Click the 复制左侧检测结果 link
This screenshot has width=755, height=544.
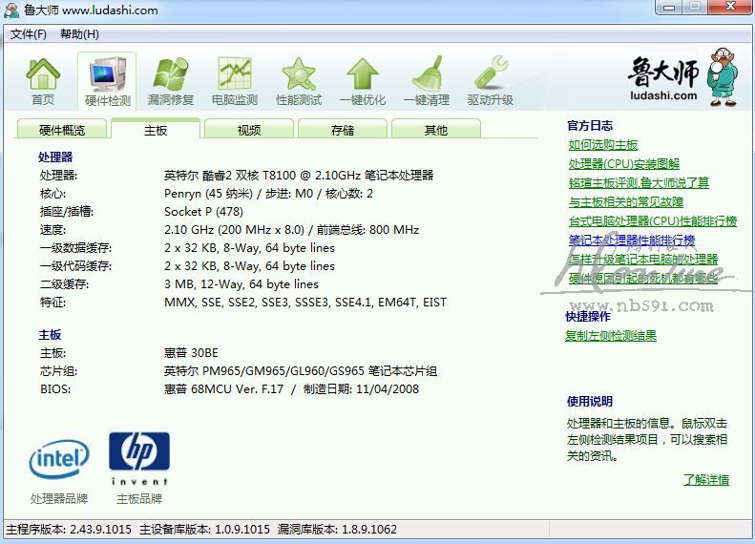coord(611,336)
